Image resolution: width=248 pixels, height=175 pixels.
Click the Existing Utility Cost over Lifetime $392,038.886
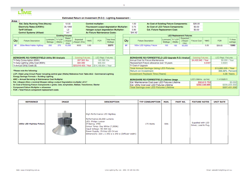point(203,85)
